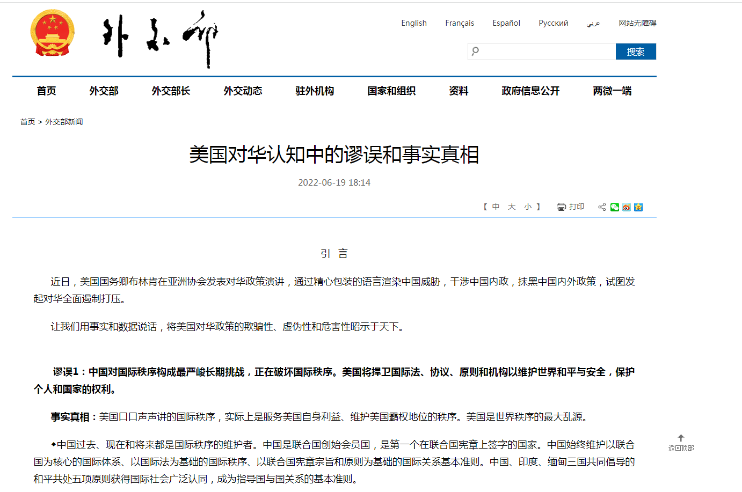Go to 首页 via breadcrumb

coord(27,122)
